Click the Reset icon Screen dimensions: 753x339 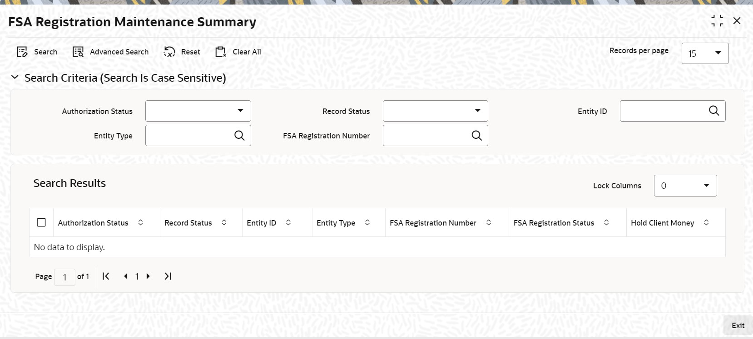[169, 52]
